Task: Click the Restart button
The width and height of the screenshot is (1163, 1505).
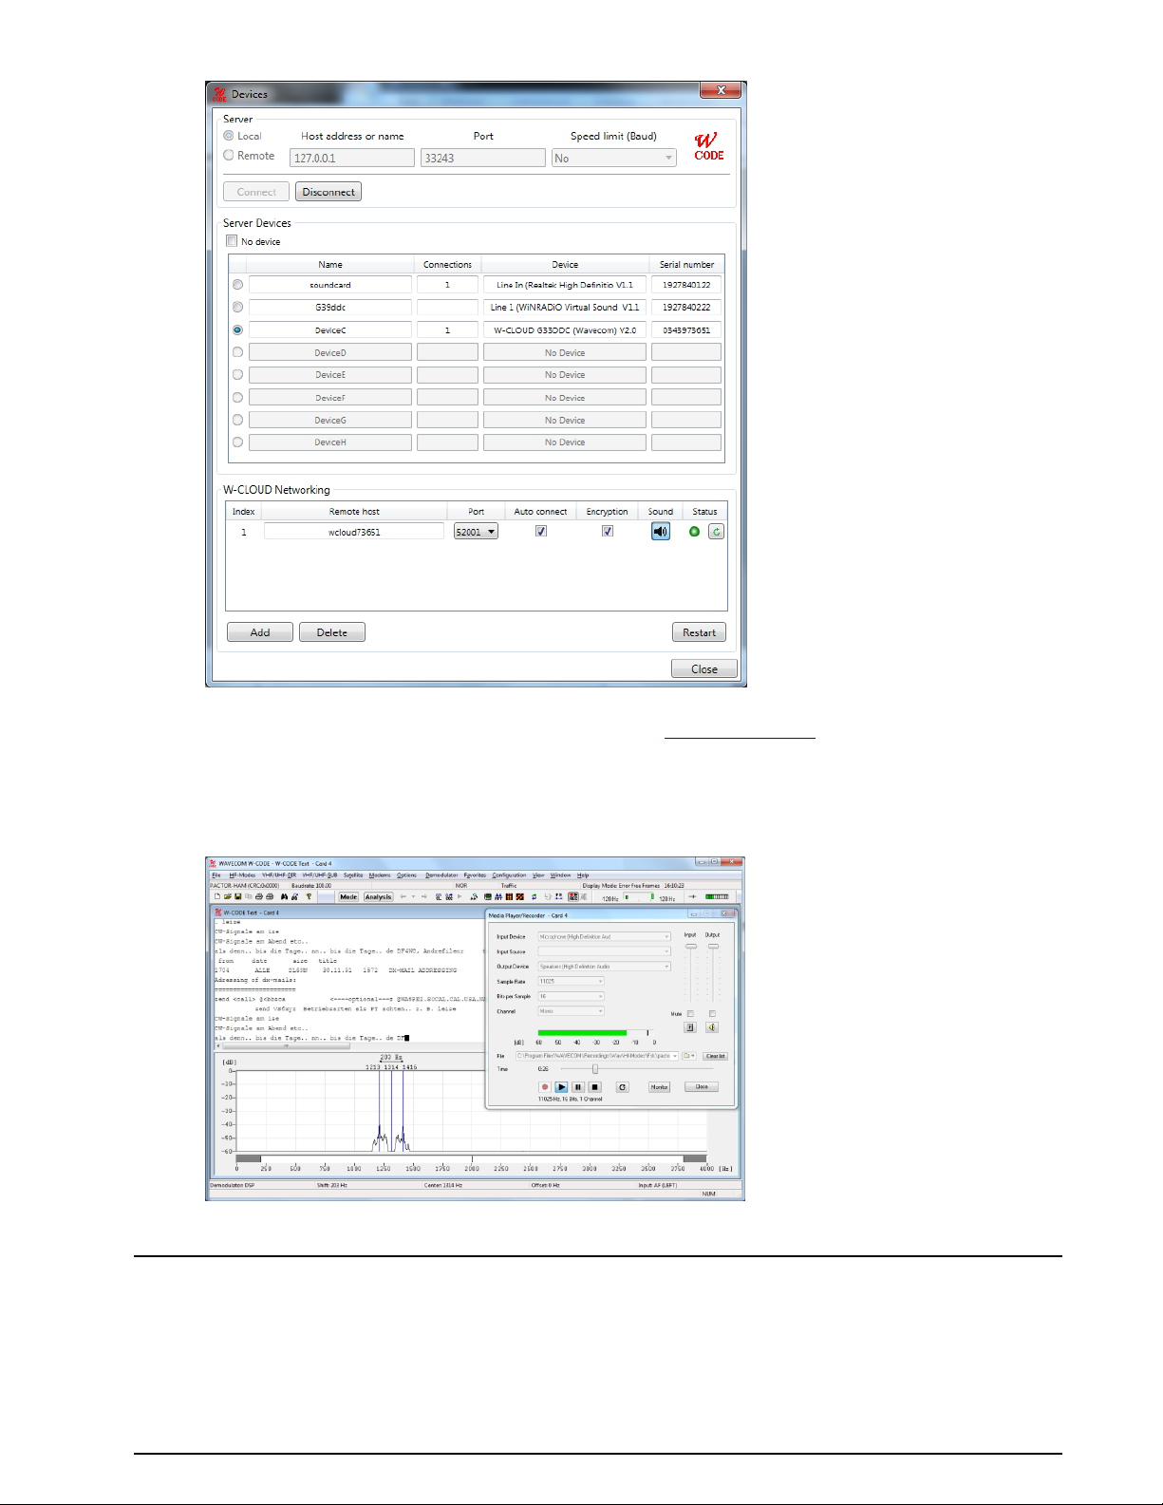Action: pos(699,632)
